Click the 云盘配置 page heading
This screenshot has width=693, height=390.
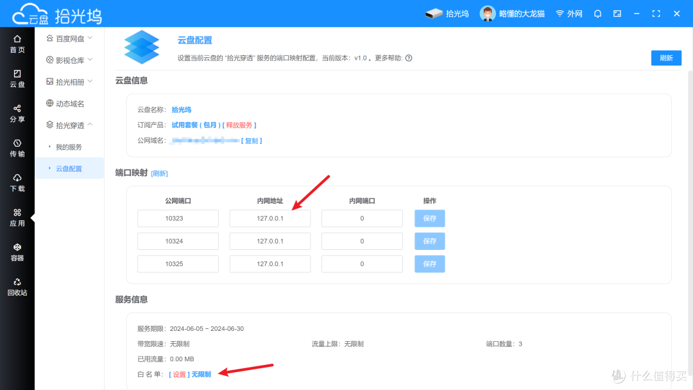tap(195, 40)
